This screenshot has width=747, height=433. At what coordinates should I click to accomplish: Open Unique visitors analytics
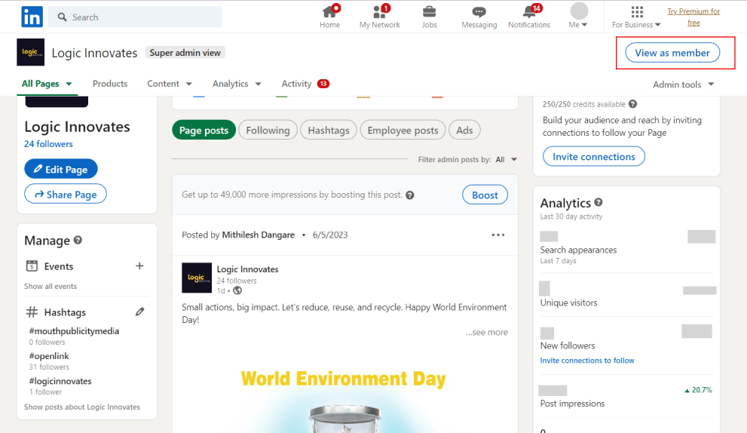pyautogui.click(x=568, y=302)
